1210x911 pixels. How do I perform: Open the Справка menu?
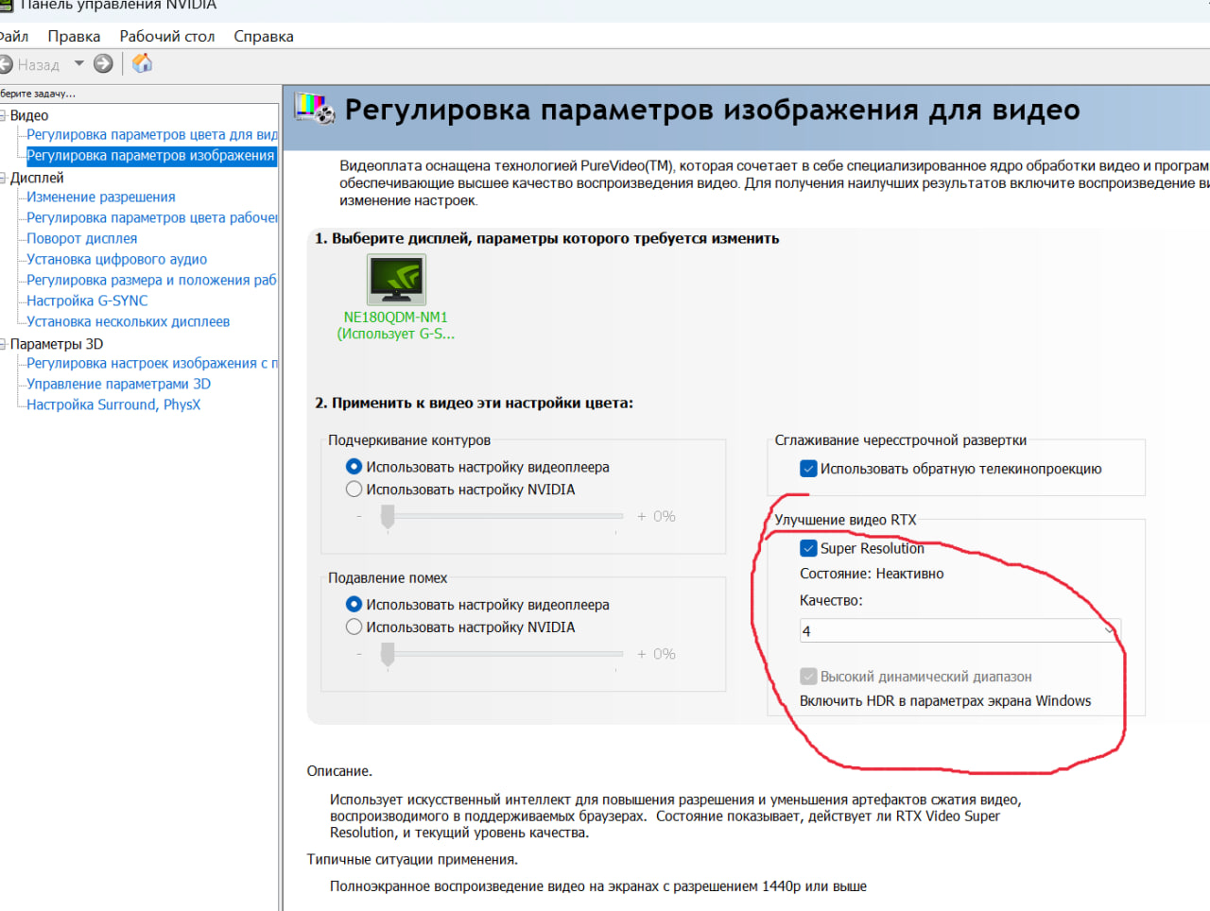(x=263, y=36)
